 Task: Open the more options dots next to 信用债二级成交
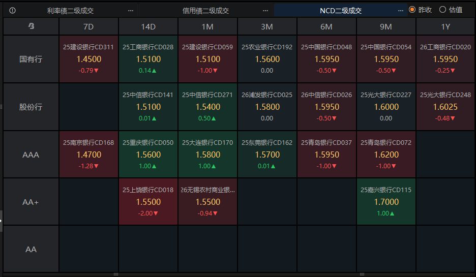pyautogui.click(x=265, y=11)
